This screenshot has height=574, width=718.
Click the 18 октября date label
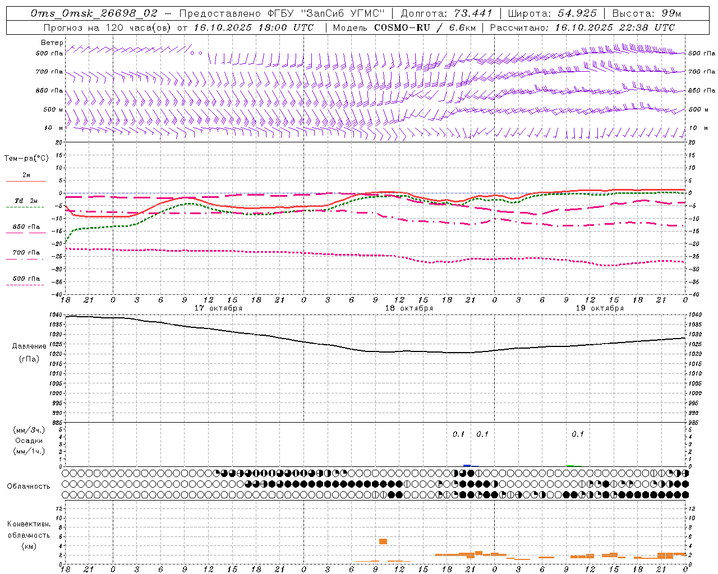tap(409, 308)
